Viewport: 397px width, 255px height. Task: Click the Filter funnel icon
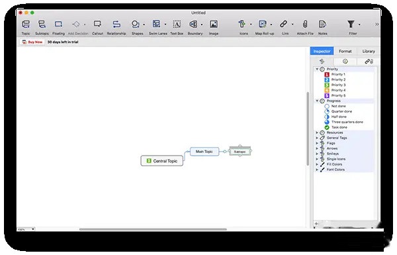(351, 25)
